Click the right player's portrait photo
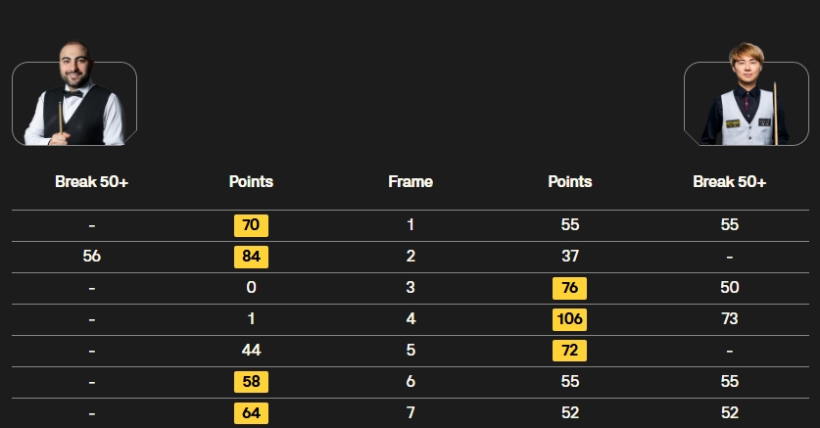The width and height of the screenshot is (820, 428). (x=747, y=94)
